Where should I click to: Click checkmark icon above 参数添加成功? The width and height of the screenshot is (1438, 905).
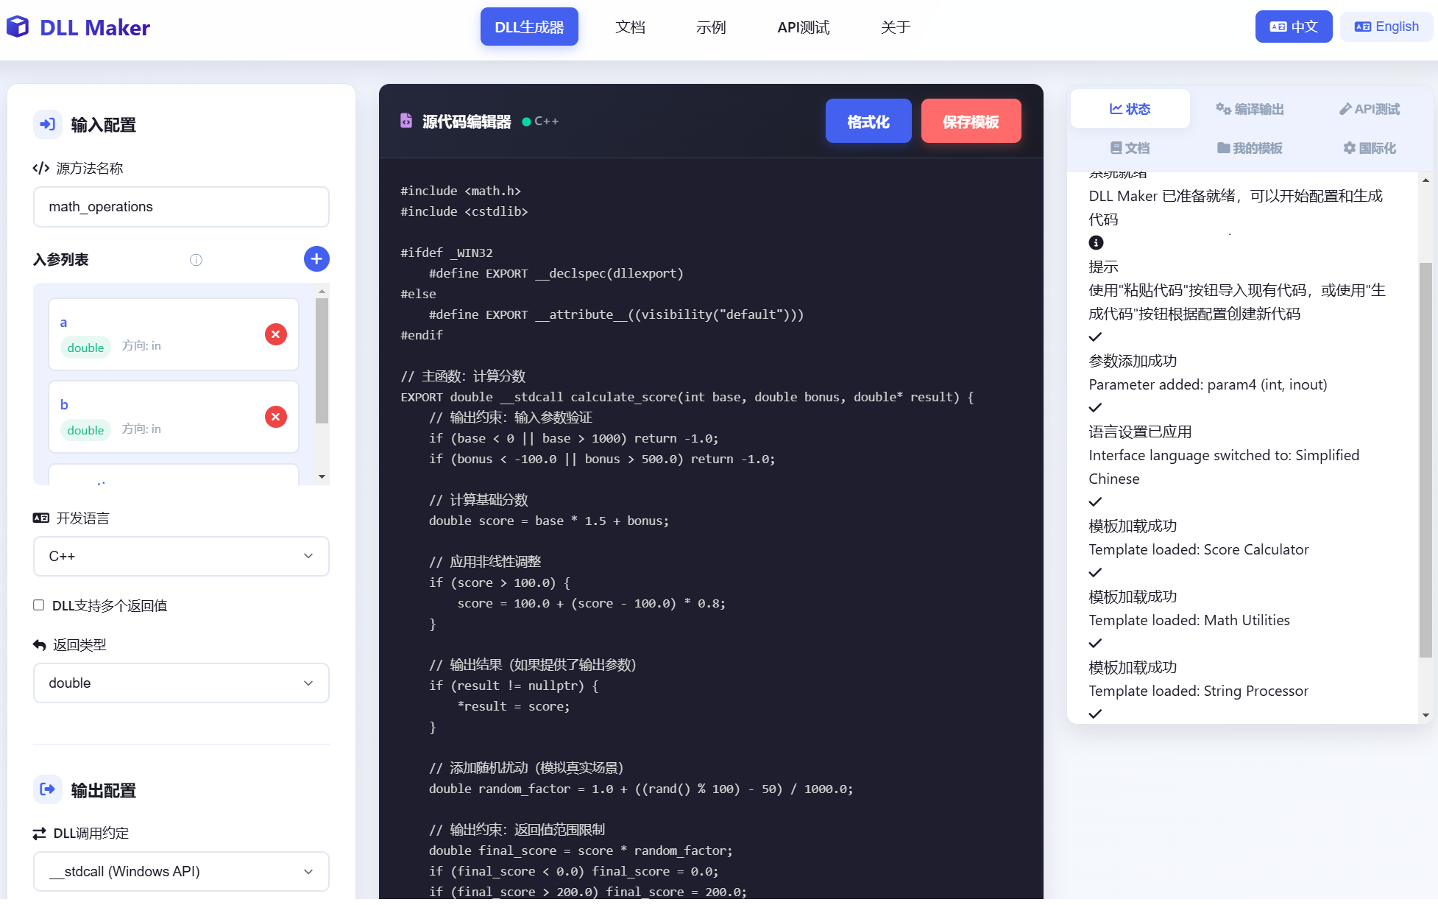click(x=1095, y=337)
